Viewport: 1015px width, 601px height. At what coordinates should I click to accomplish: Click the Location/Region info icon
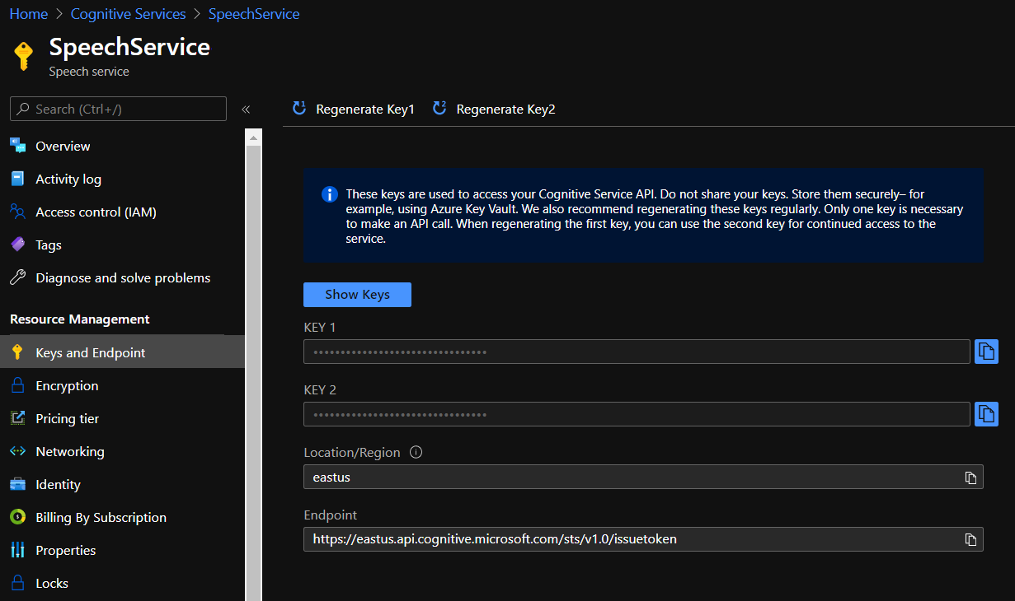pyautogui.click(x=416, y=452)
